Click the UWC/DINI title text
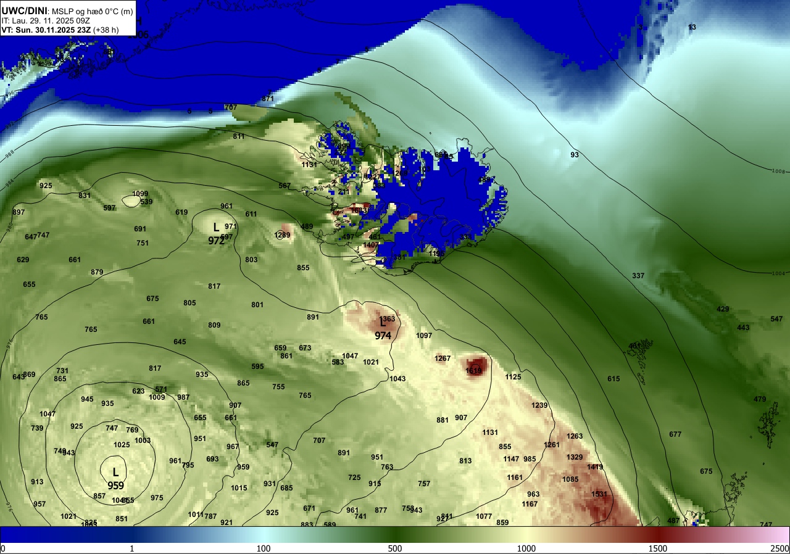 tap(24, 10)
